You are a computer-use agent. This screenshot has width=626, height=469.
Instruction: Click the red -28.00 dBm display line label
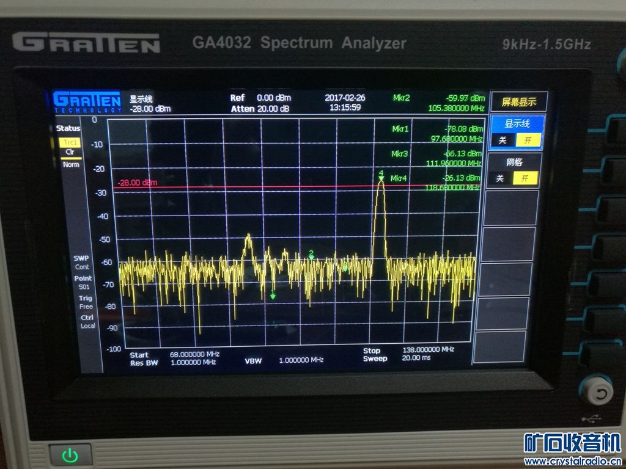pos(137,183)
